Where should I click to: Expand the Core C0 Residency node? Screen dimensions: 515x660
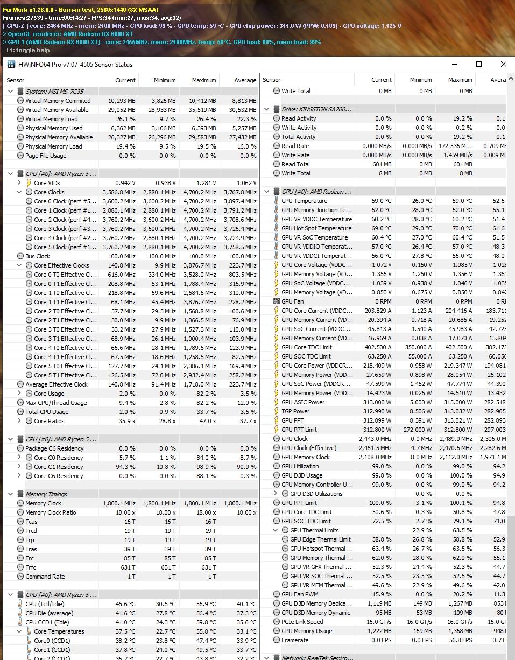(19, 458)
